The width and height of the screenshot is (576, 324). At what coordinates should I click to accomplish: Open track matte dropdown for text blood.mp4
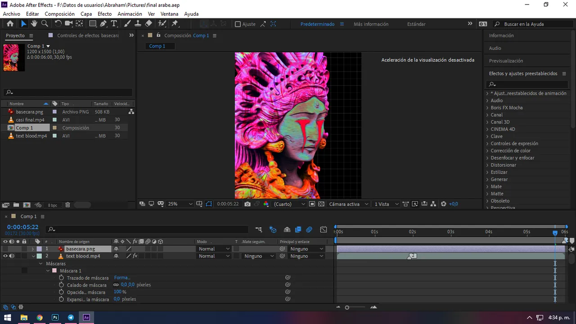258,256
